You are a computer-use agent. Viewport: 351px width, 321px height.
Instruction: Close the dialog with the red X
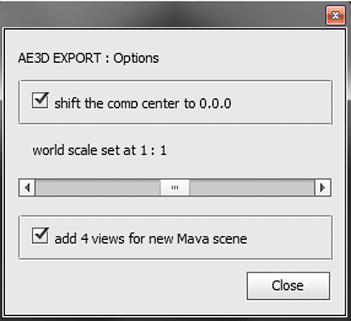click(x=335, y=15)
